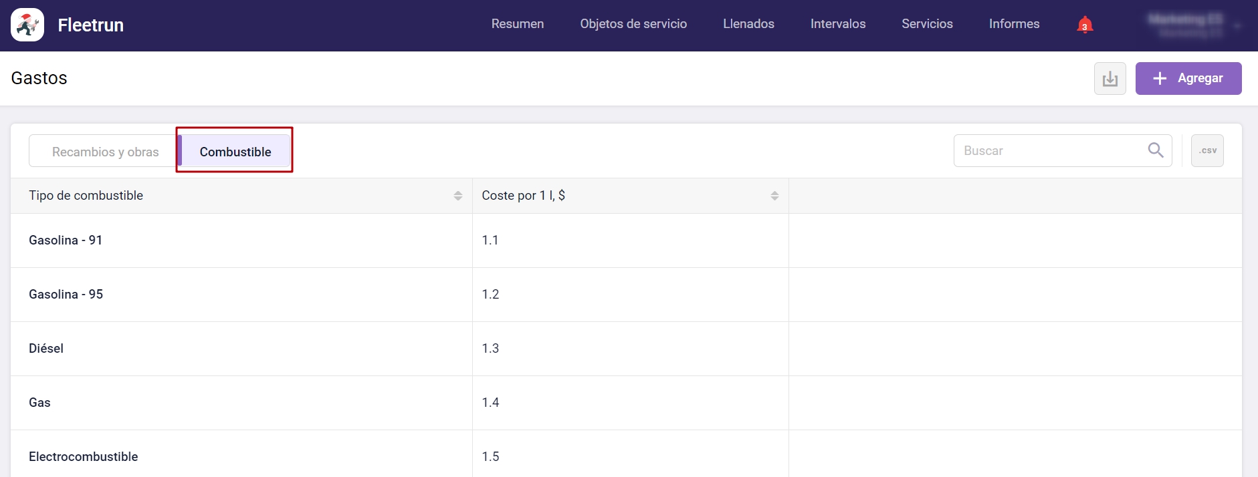The height and width of the screenshot is (477, 1258).
Task: Select the Gasolina - 95 row
Action: coord(66,295)
